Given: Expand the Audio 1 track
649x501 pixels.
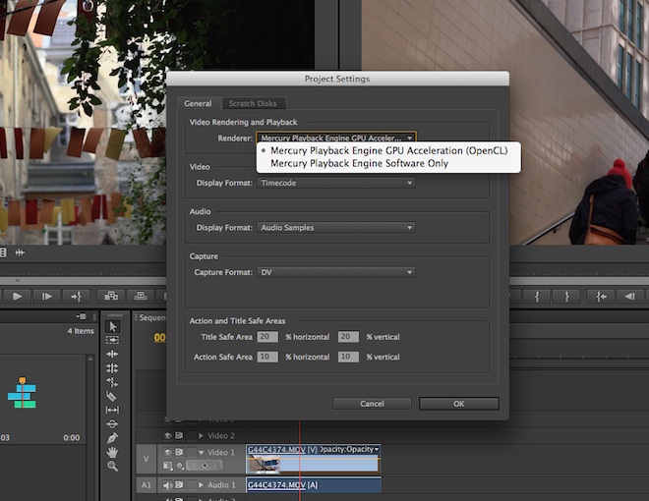Looking at the screenshot, I should coord(201,485).
